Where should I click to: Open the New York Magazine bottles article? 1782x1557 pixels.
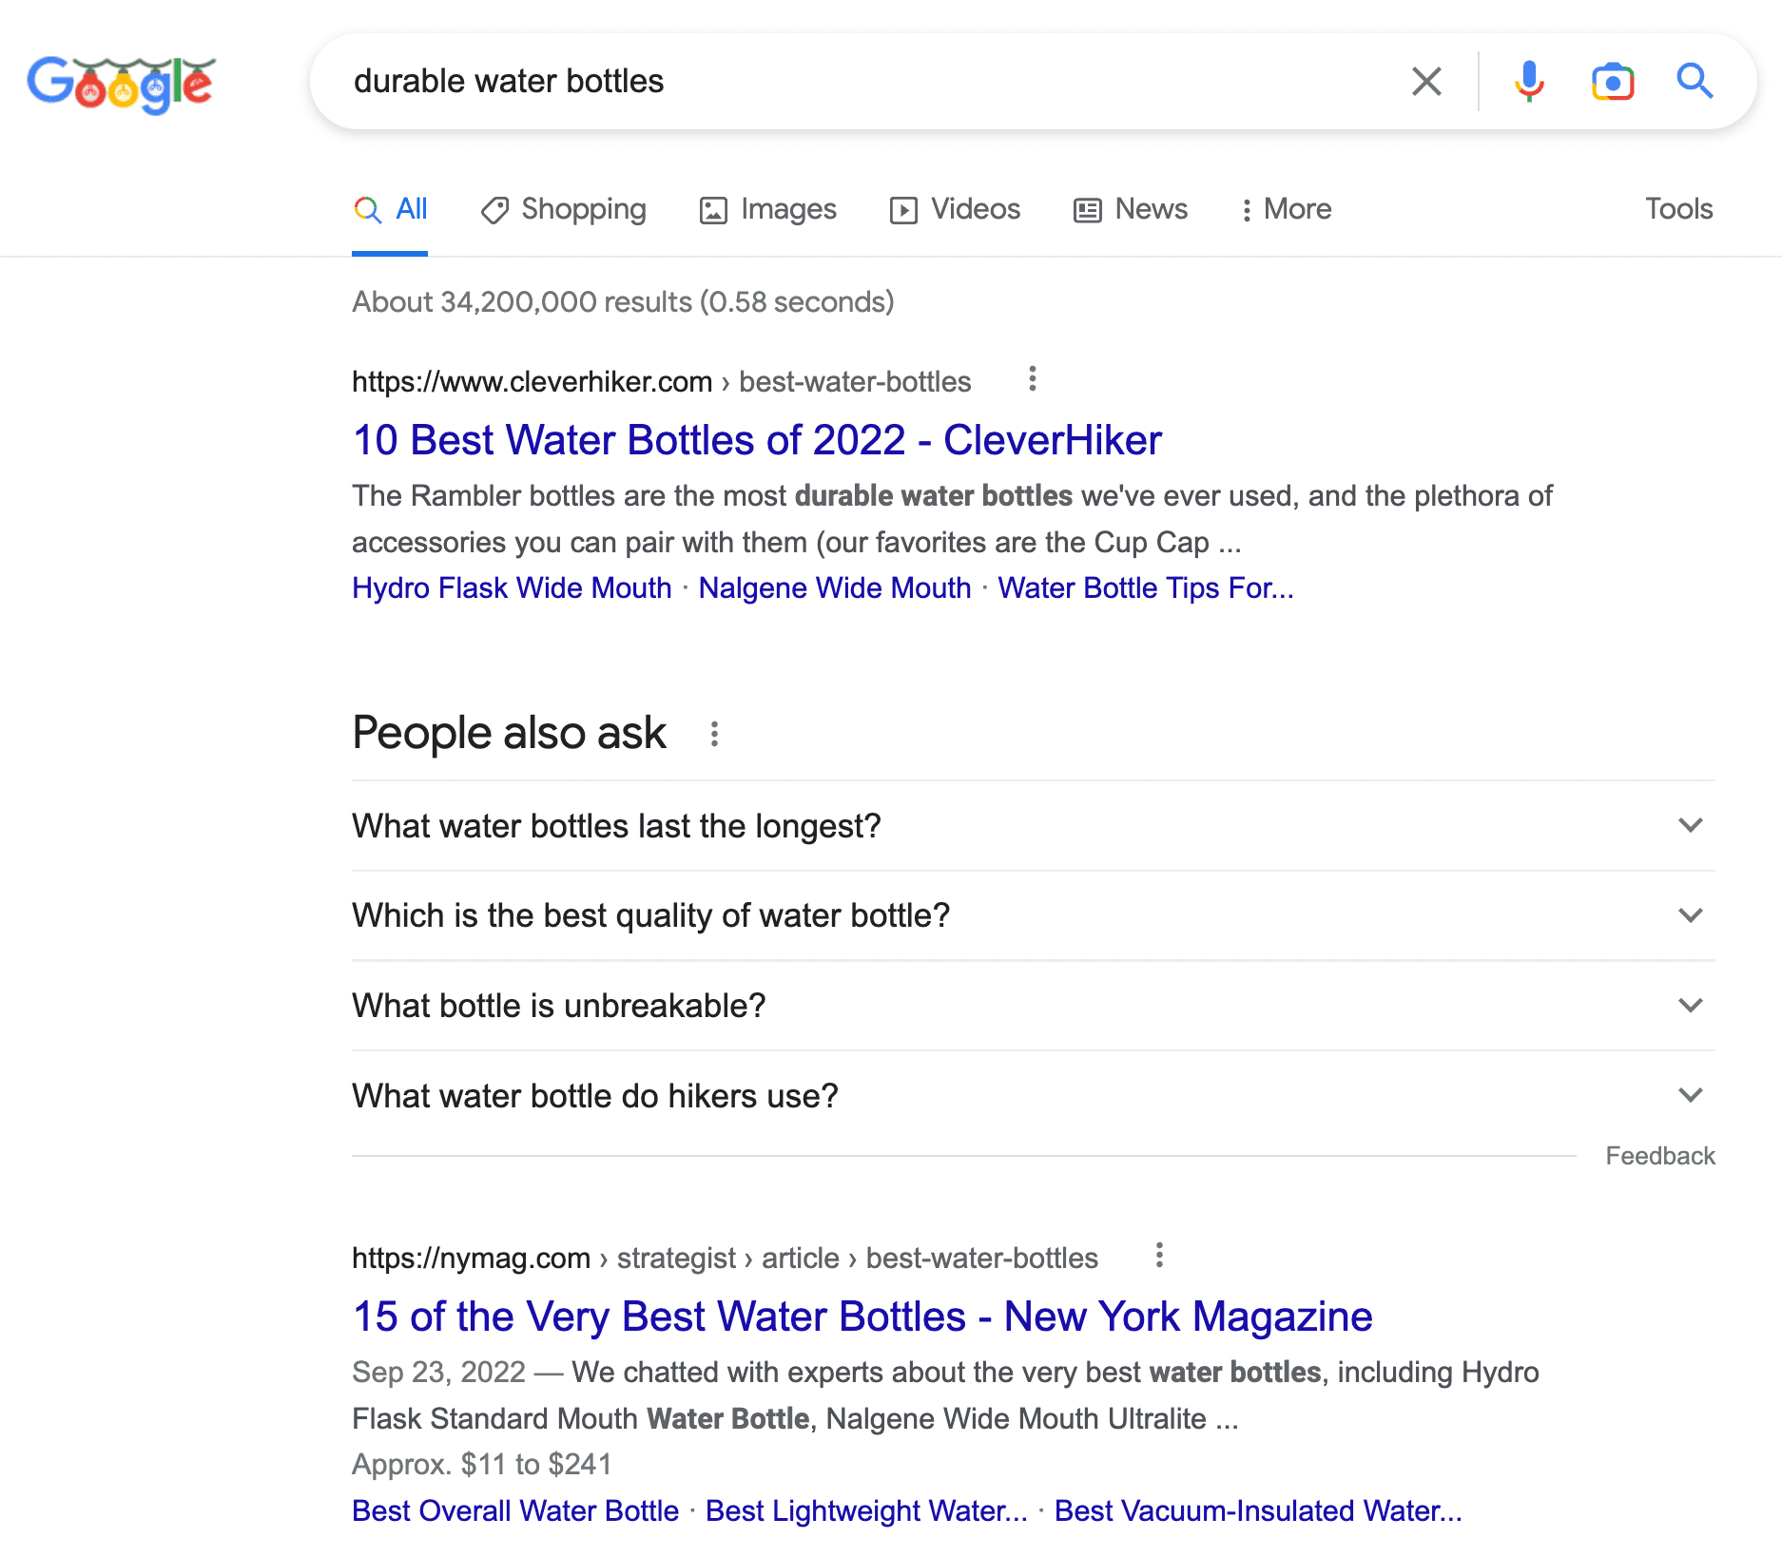[x=862, y=1317]
